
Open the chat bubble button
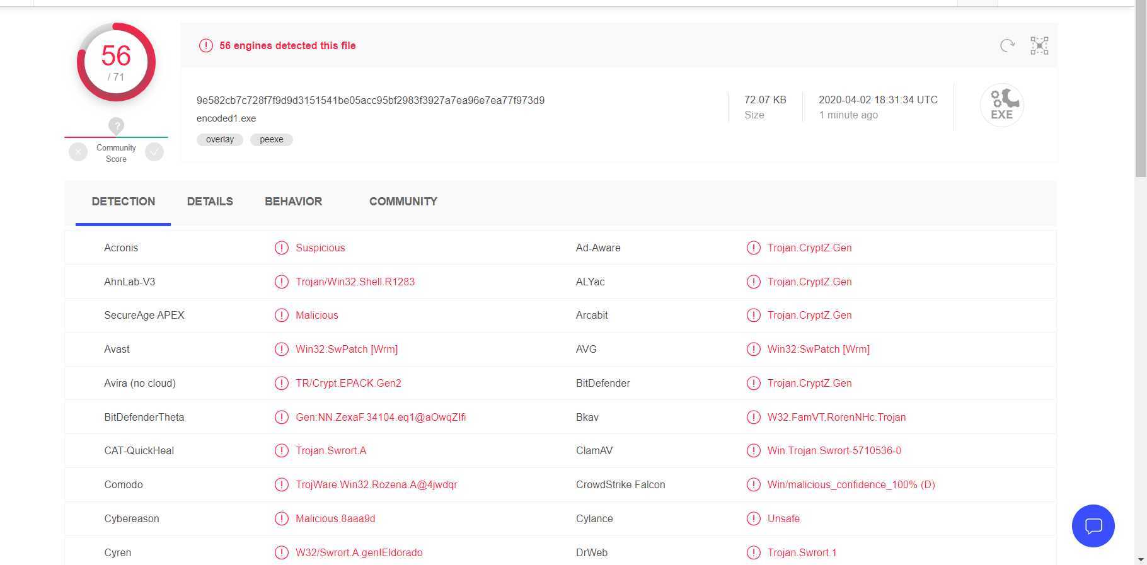tap(1093, 526)
